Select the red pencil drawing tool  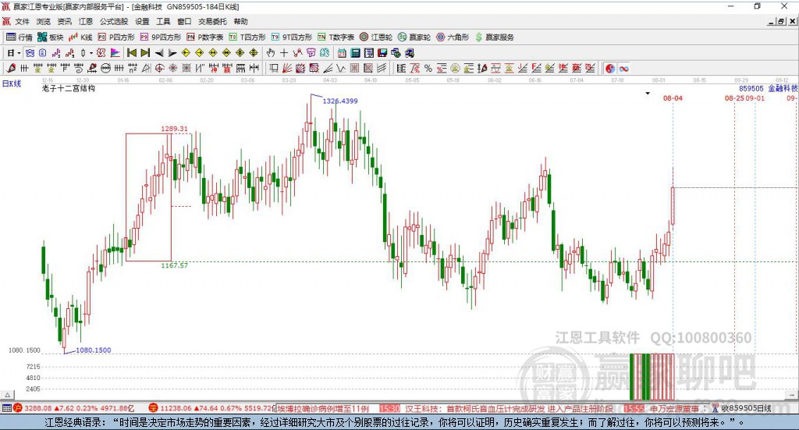(x=11, y=68)
